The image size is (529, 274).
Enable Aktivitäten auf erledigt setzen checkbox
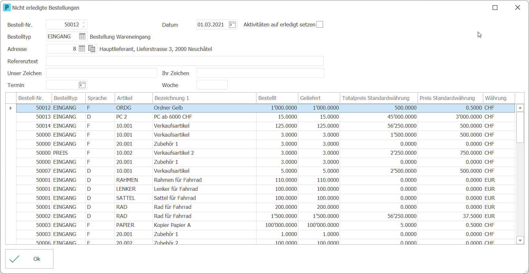(x=320, y=24)
